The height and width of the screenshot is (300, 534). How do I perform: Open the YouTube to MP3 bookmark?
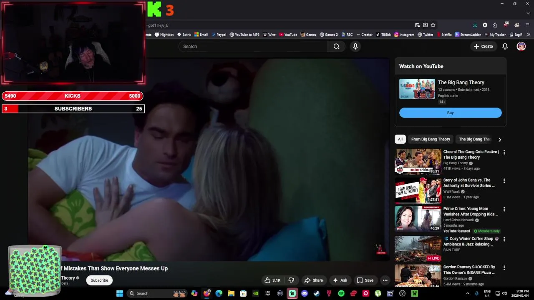pyautogui.click(x=244, y=35)
